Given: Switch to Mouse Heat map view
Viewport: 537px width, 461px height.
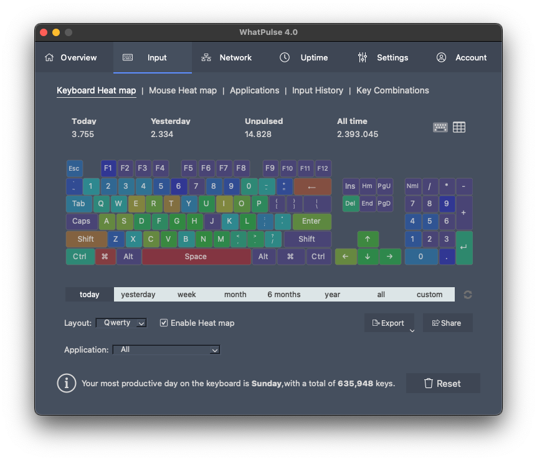Looking at the screenshot, I should (x=183, y=90).
